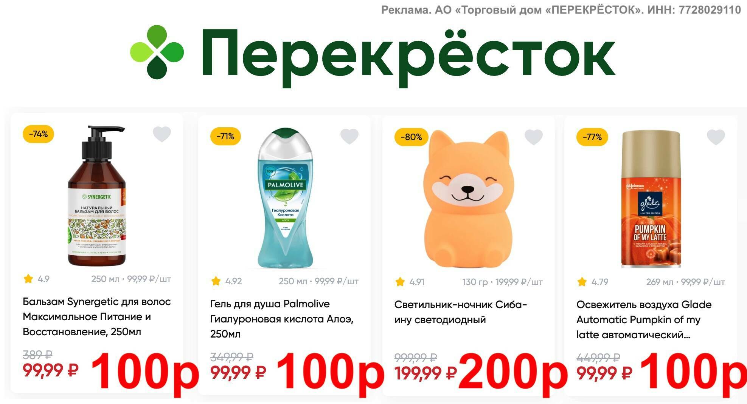Screen dimensions: 747x404
Task: Open Glade Pumpkin of My Latte image
Action: click(651, 199)
